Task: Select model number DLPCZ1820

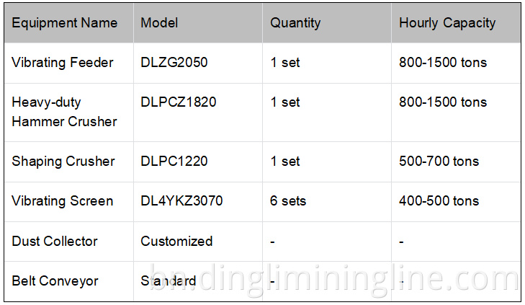Action: pyautogui.click(x=179, y=102)
